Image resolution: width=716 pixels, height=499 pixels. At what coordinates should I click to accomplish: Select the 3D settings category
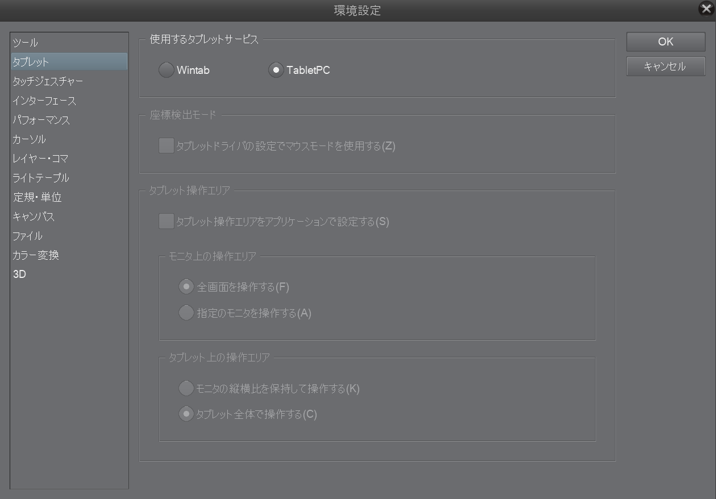tap(69, 275)
